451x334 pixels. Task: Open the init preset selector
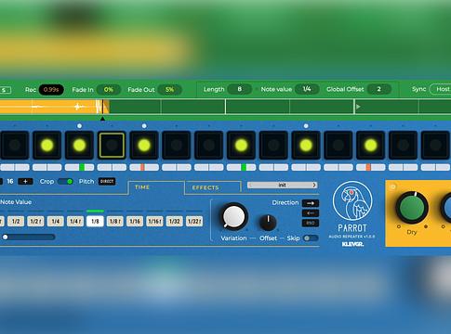coord(282,185)
